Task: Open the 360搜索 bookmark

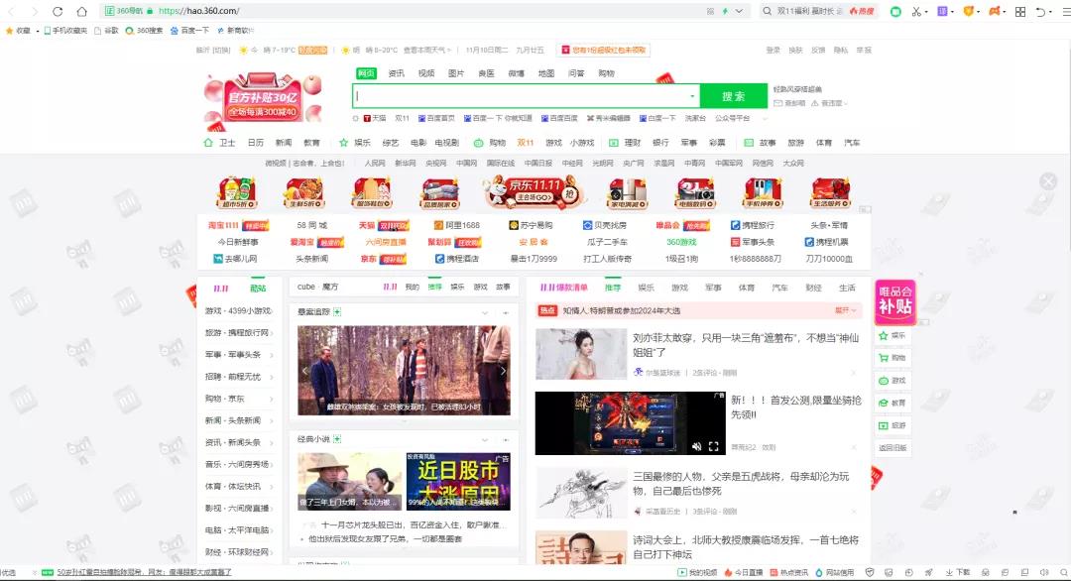Action: pyautogui.click(x=144, y=31)
